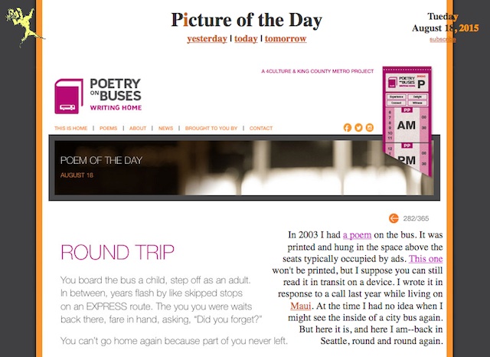Open the Instagram icon link
This screenshot has height=357, width=490.
(370, 127)
